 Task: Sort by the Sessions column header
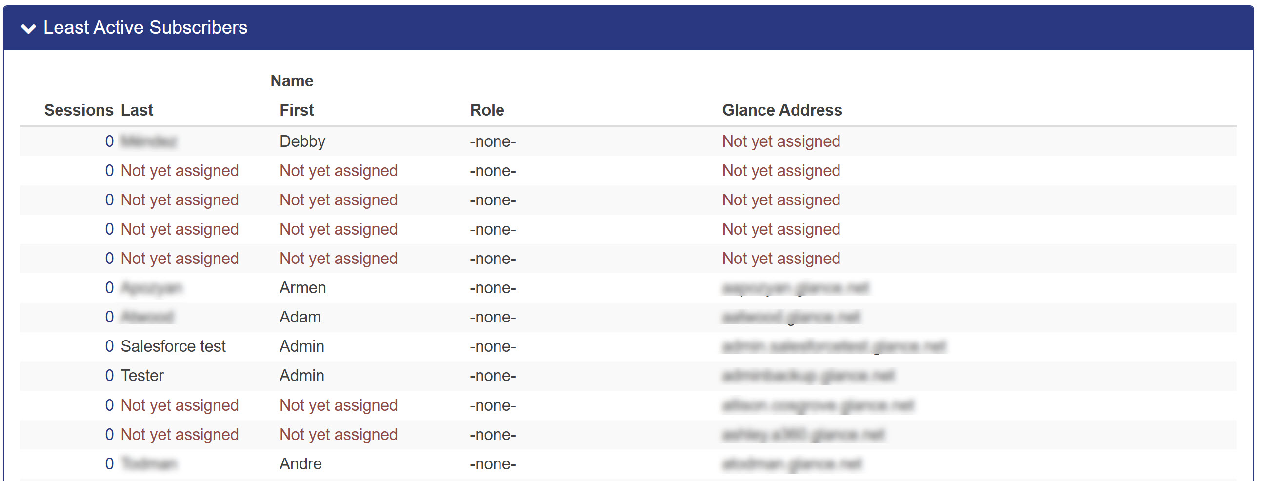pos(79,110)
